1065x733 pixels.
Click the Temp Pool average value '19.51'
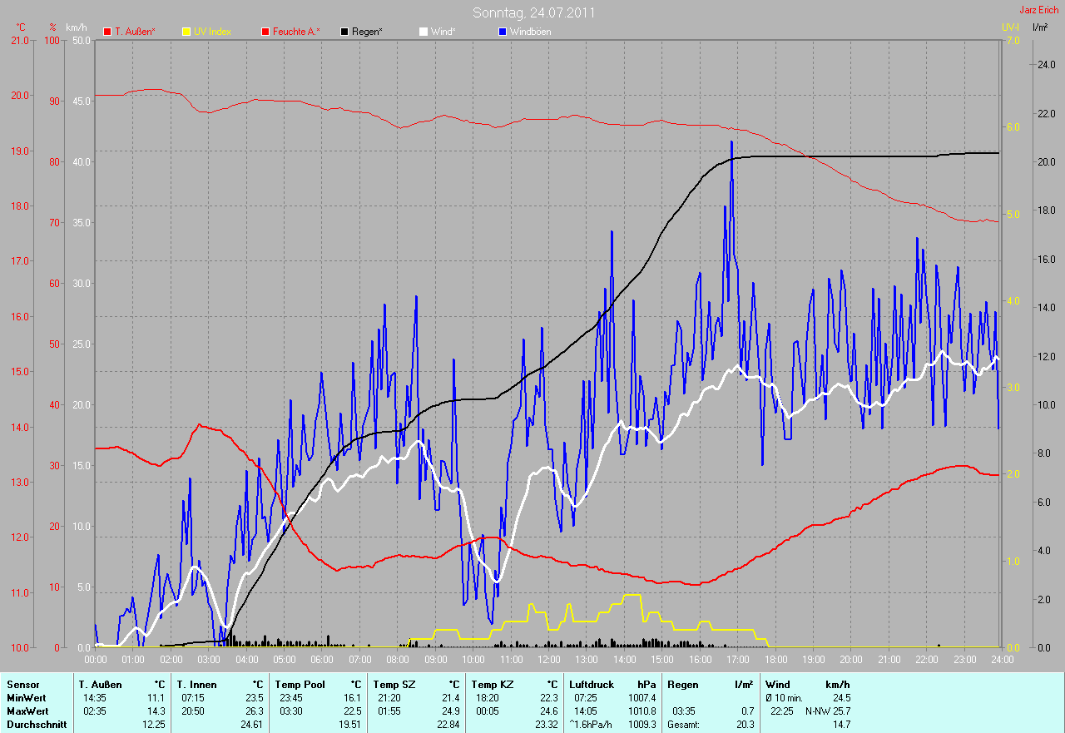pos(349,725)
